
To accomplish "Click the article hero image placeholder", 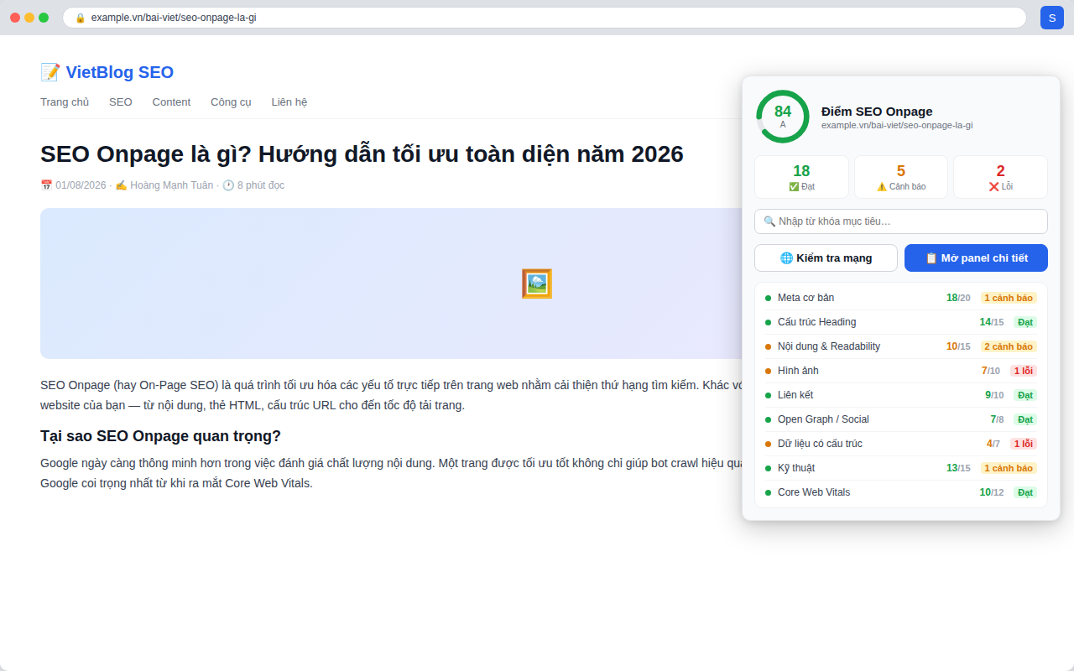I will pos(537,283).
